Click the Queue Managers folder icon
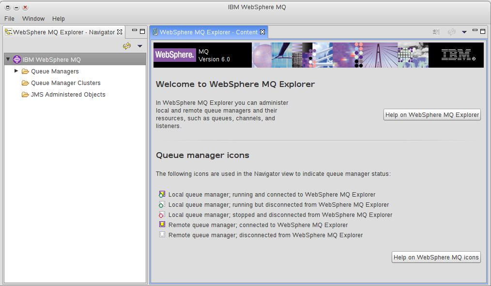 coord(25,71)
